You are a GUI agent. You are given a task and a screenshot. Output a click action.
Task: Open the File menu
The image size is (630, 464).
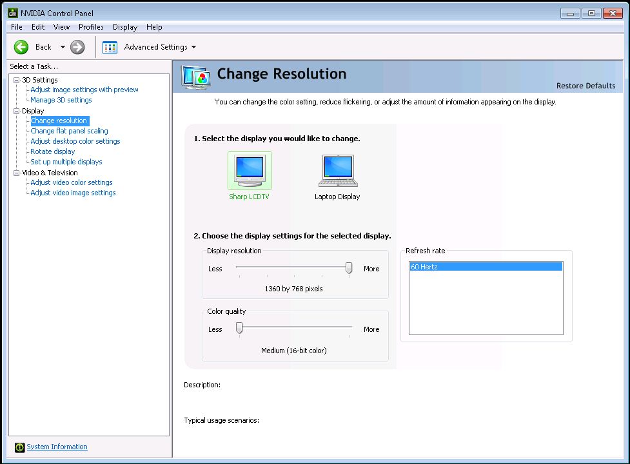pyautogui.click(x=17, y=27)
